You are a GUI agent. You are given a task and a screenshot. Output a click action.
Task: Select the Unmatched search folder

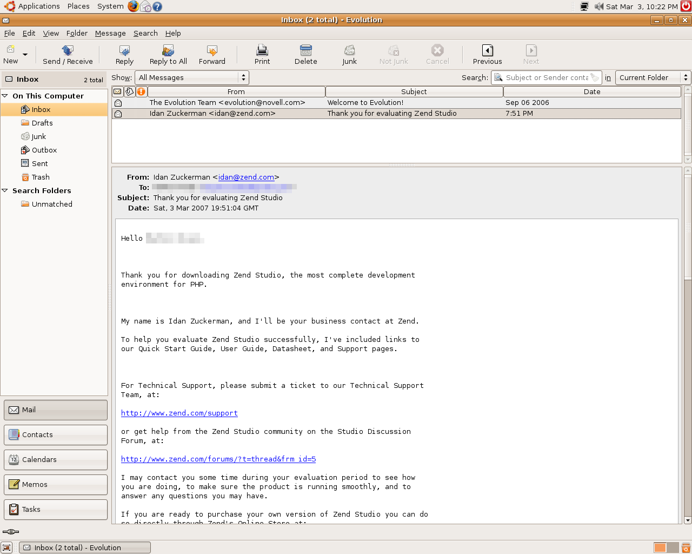(x=54, y=204)
